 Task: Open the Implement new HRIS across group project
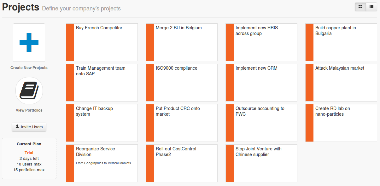click(x=261, y=42)
